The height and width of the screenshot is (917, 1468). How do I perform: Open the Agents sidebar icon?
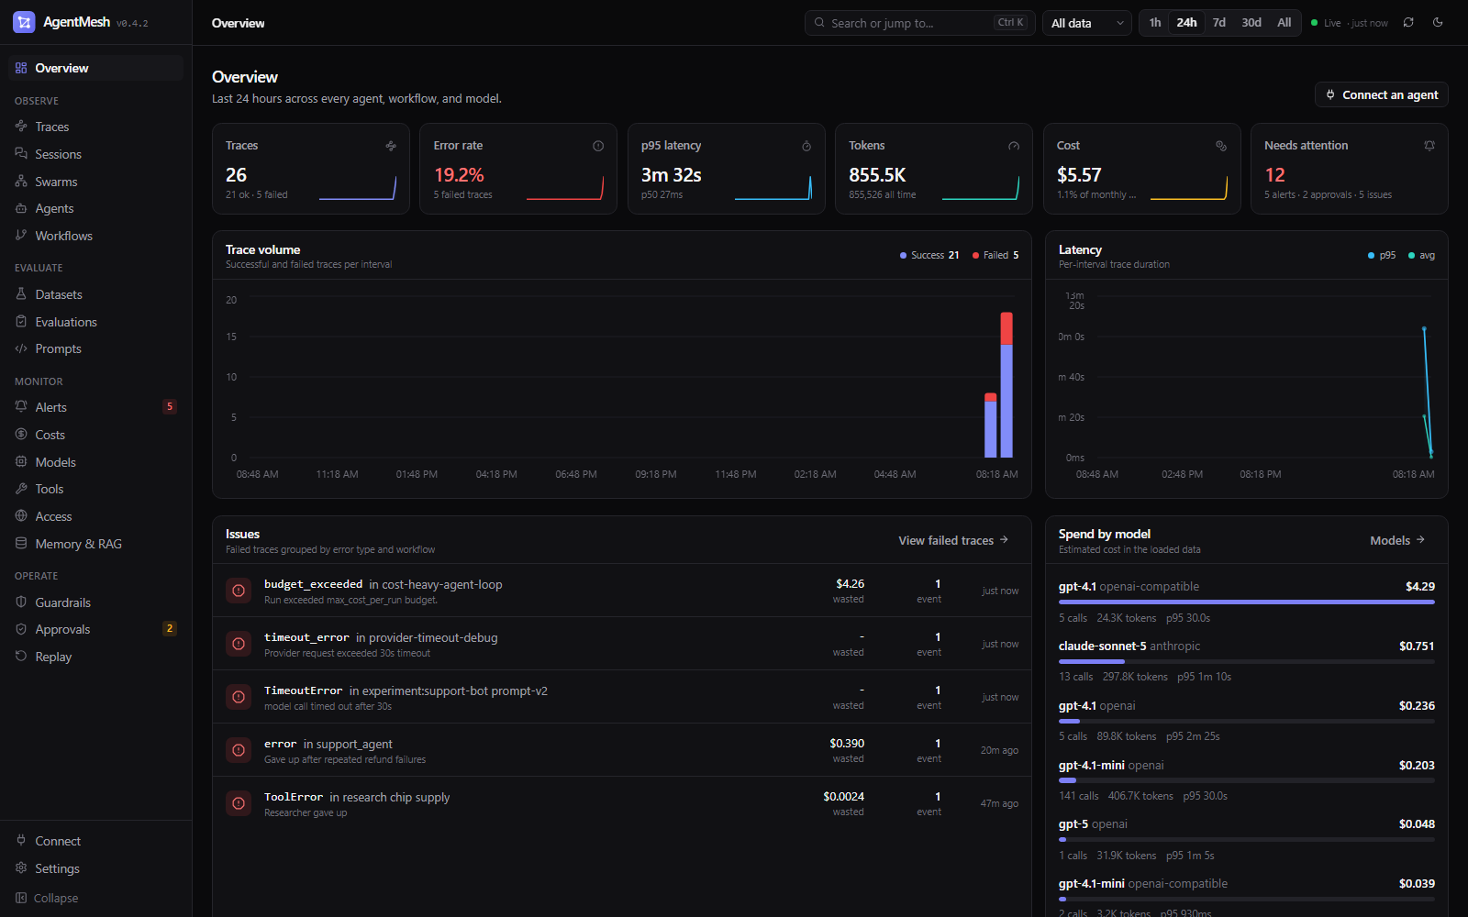[21, 208]
